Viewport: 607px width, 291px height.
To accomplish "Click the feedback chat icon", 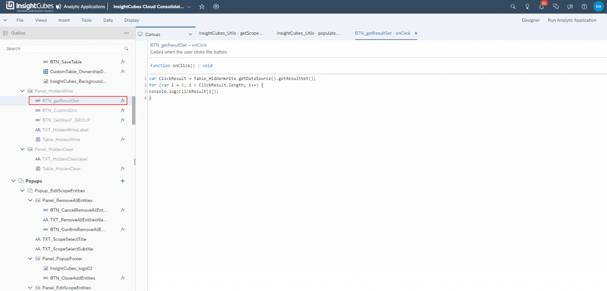I will 570,6.
